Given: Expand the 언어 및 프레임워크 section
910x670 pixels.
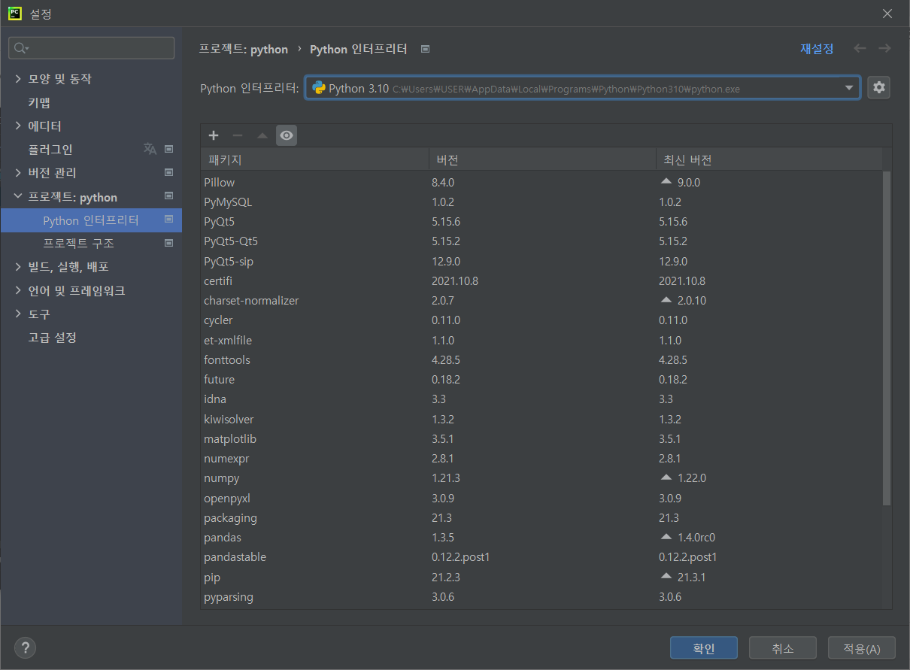Looking at the screenshot, I should pos(19,290).
